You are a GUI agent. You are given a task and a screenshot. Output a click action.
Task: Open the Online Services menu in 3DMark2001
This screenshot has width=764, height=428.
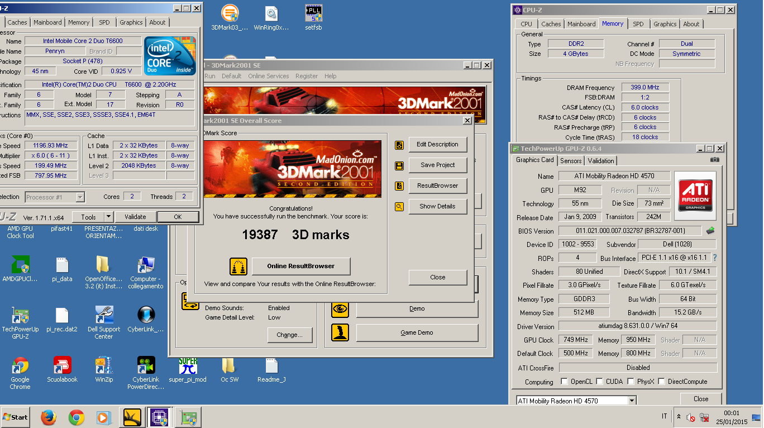(x=269, y=76)
